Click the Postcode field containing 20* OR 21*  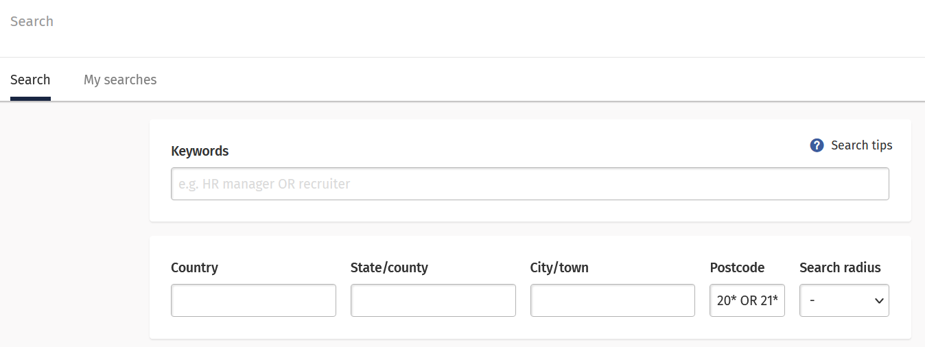[x=747, y=300]
